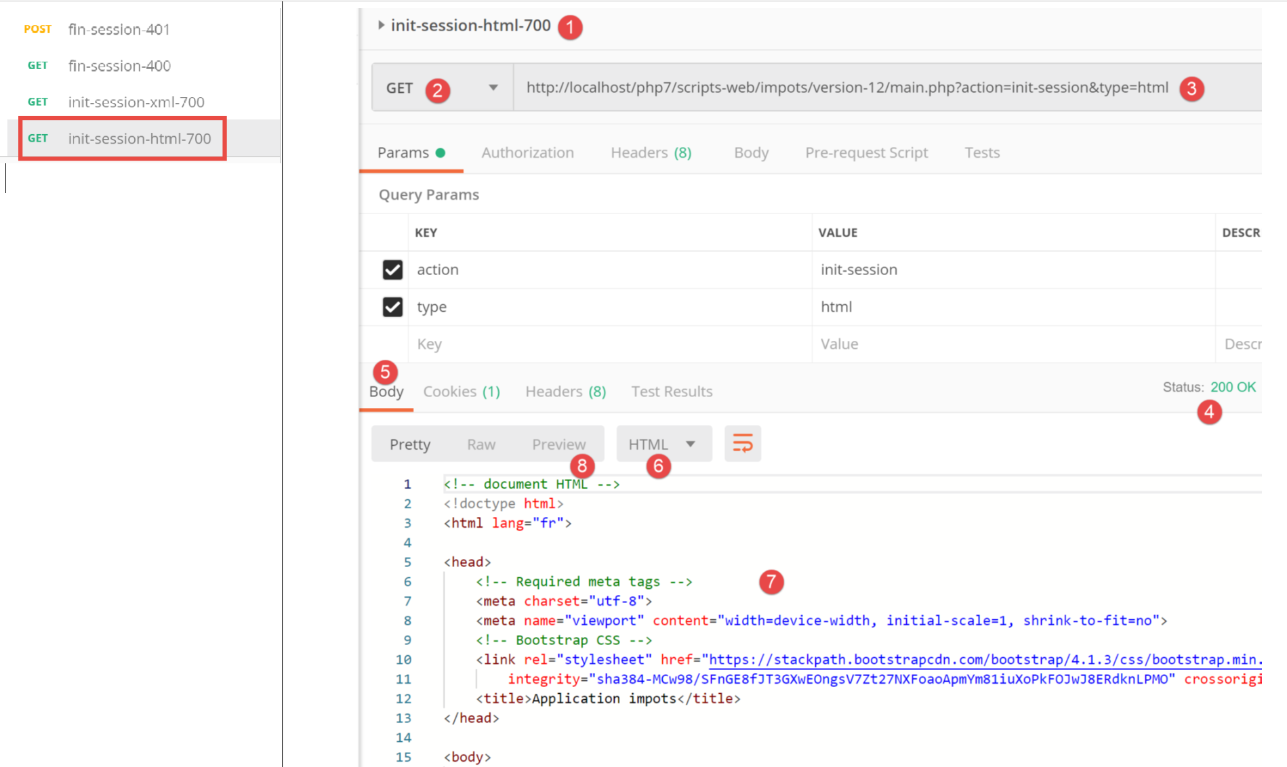Screen dimensions: 1287x767
Task: Go to the Tests tab
Action: point(982,152)
